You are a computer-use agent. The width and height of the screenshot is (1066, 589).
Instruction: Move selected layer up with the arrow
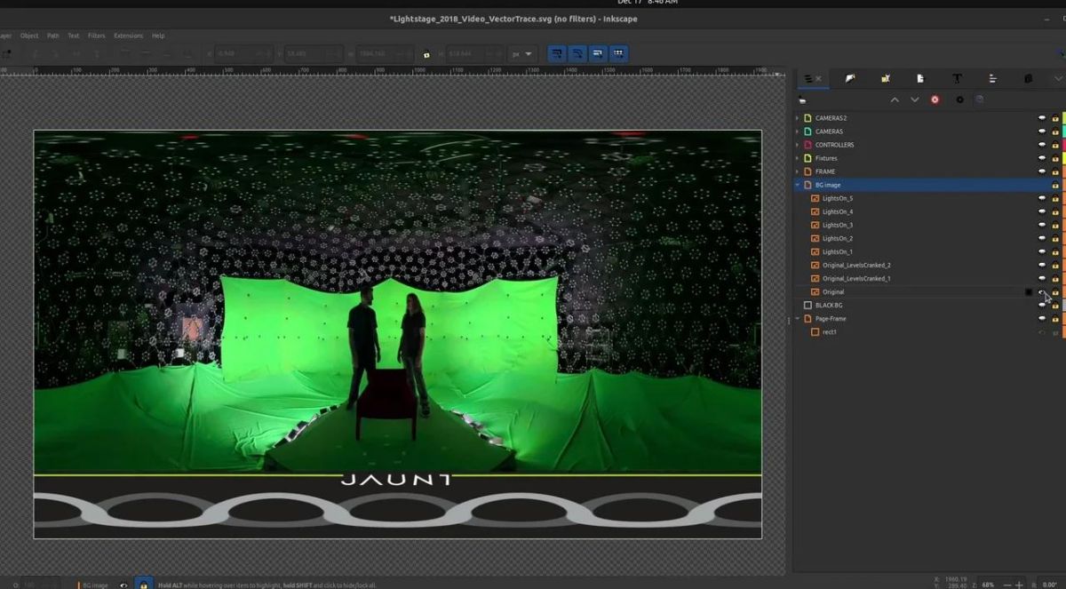click(895, 99)
